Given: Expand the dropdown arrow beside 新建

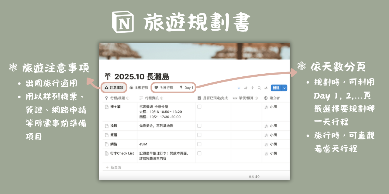Looking at the screenshot, I should click(x=284, y=88).
